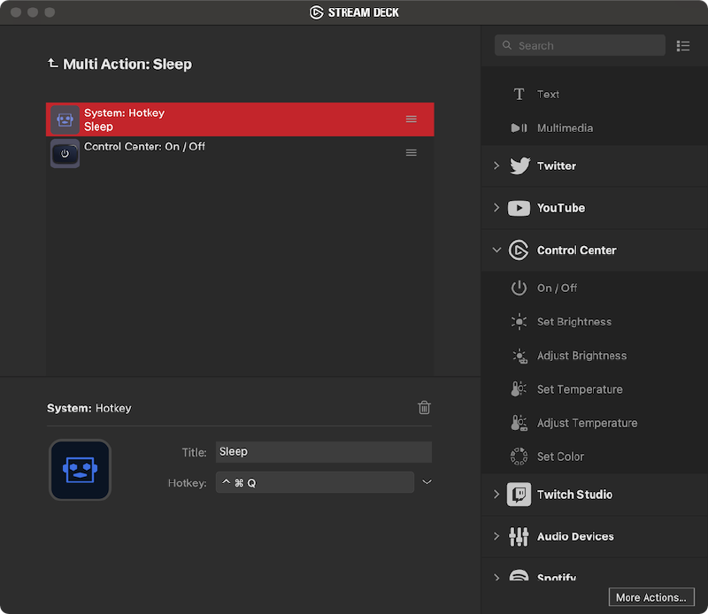Open the YouTube category label
Viewport: 708px width, 614px height.
(561, 208)
